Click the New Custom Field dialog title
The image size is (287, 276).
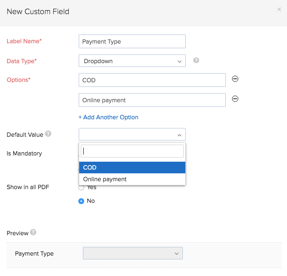pyautogui.click(x=38, y=12)
